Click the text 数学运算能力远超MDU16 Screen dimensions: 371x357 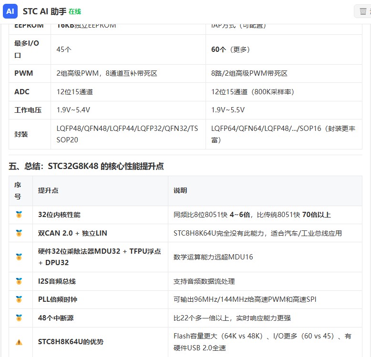[213, 257]
